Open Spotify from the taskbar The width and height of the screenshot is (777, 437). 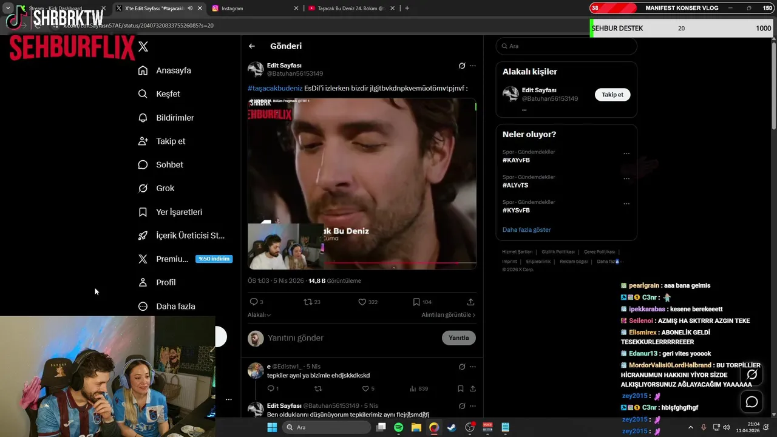[398, 427]
